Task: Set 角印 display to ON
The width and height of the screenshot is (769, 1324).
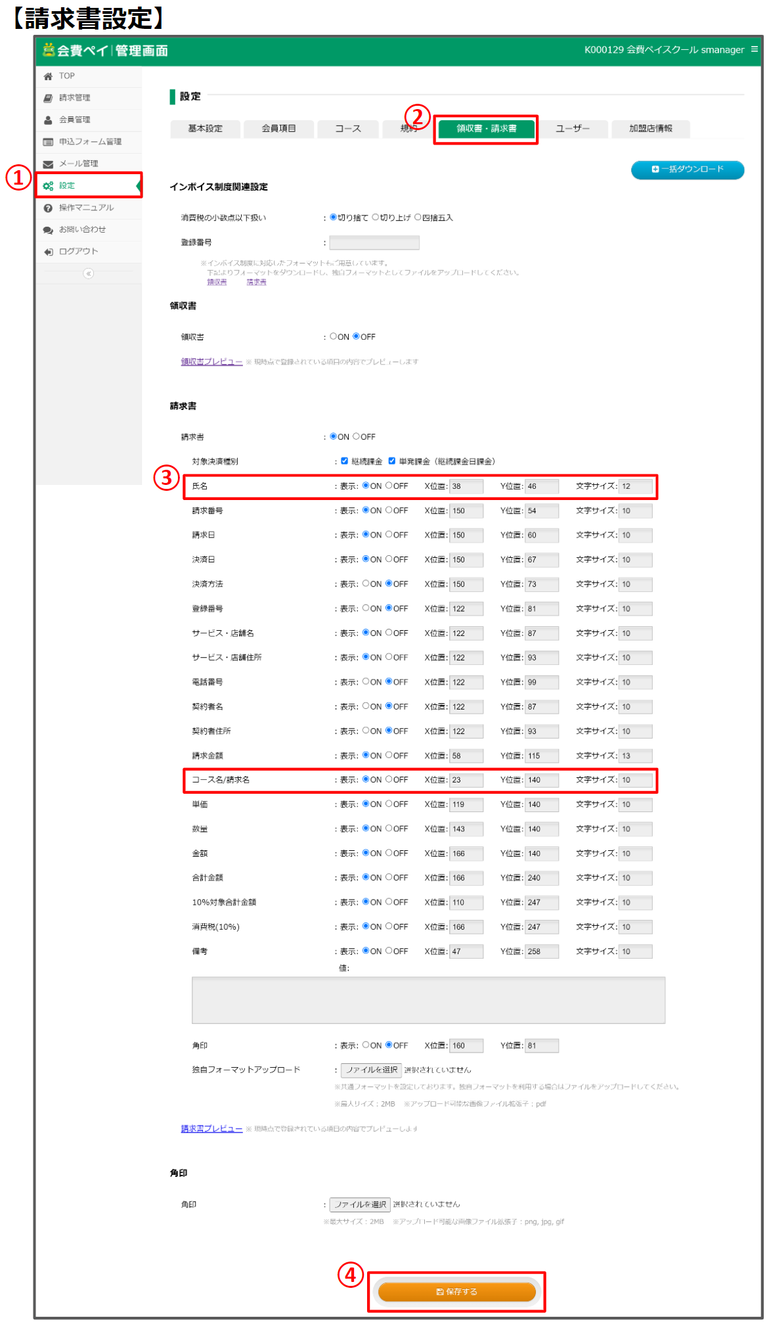Action: tap(366, 1045)
